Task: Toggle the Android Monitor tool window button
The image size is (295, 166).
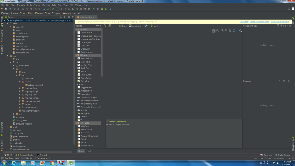Action: [24, 155]
